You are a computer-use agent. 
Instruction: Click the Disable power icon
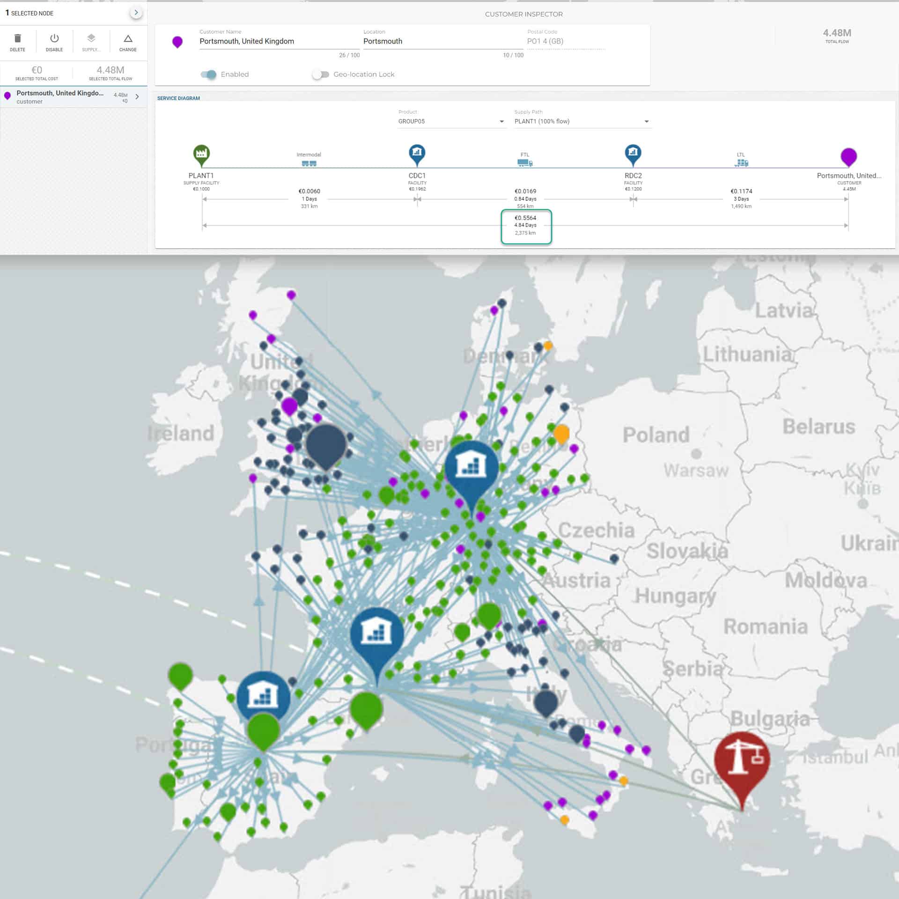pos(54,39)
